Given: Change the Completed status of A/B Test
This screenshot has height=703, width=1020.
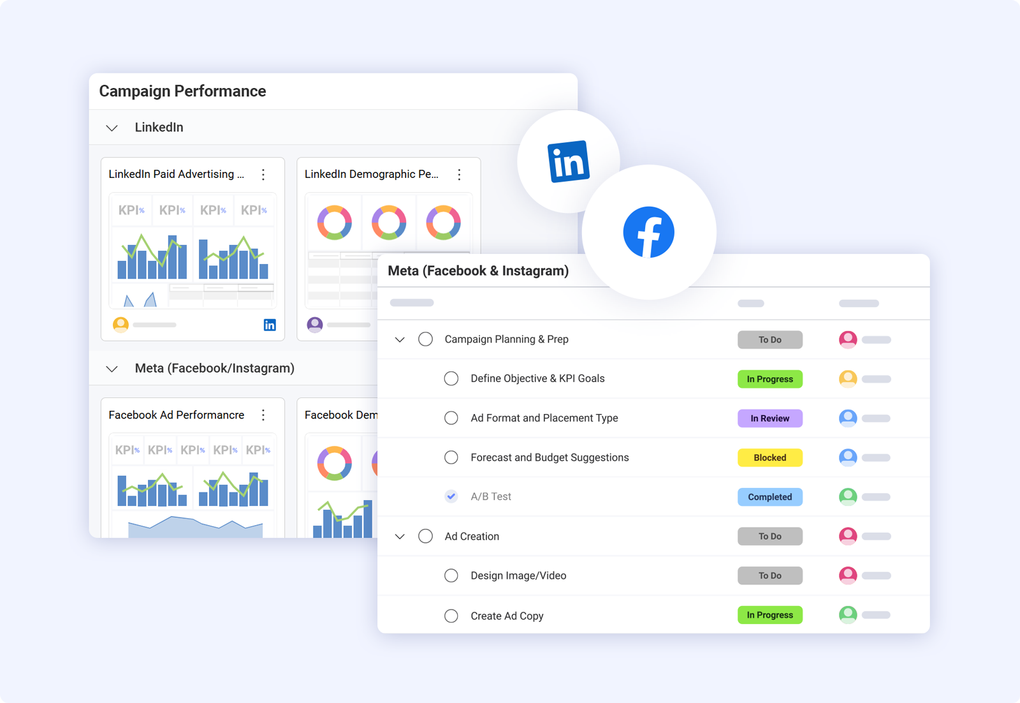Looking at the screenshot, I should pyautogui.click(x=770, y=497).
